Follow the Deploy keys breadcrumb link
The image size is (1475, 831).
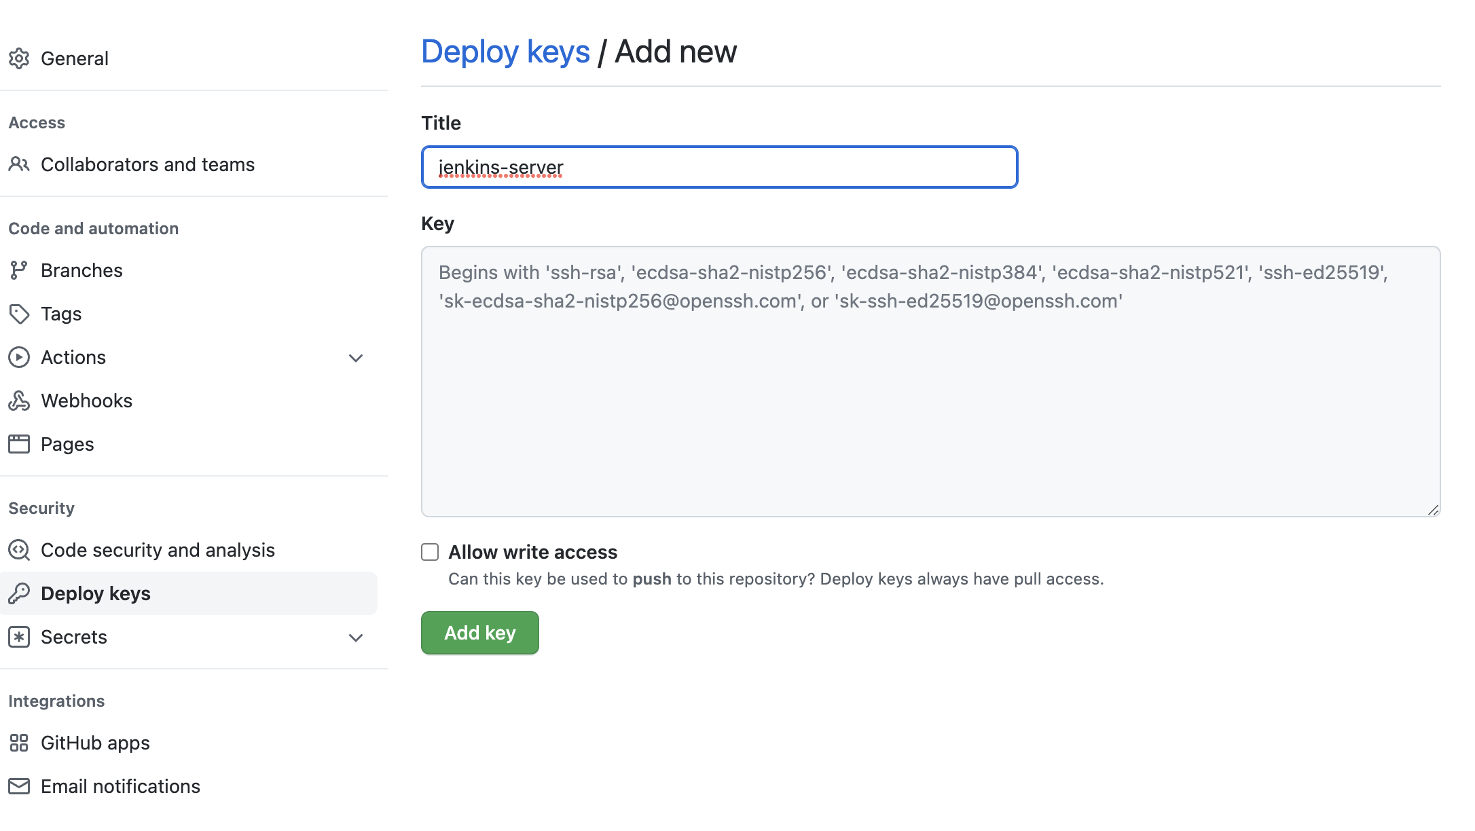tap(505, 52)
